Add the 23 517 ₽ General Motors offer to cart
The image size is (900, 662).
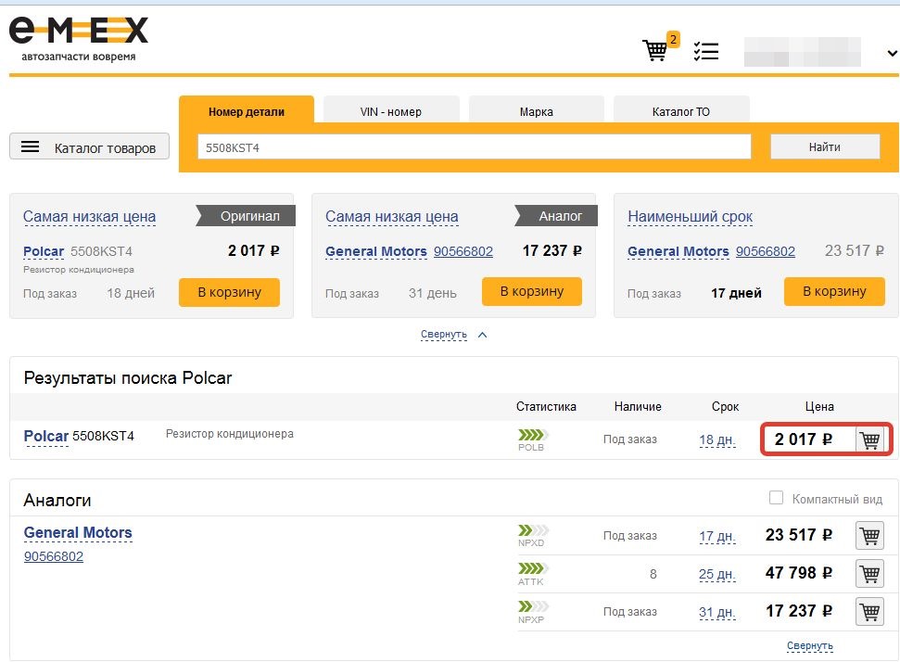pos(869,535)
